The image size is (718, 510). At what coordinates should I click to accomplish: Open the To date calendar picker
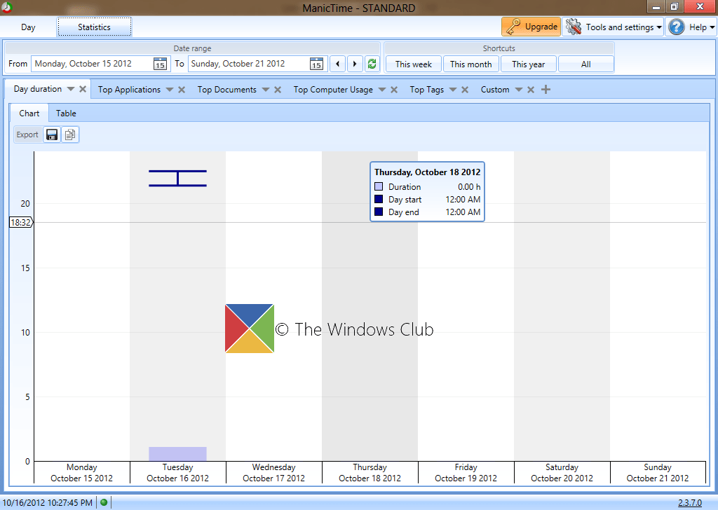pos(317,64)
